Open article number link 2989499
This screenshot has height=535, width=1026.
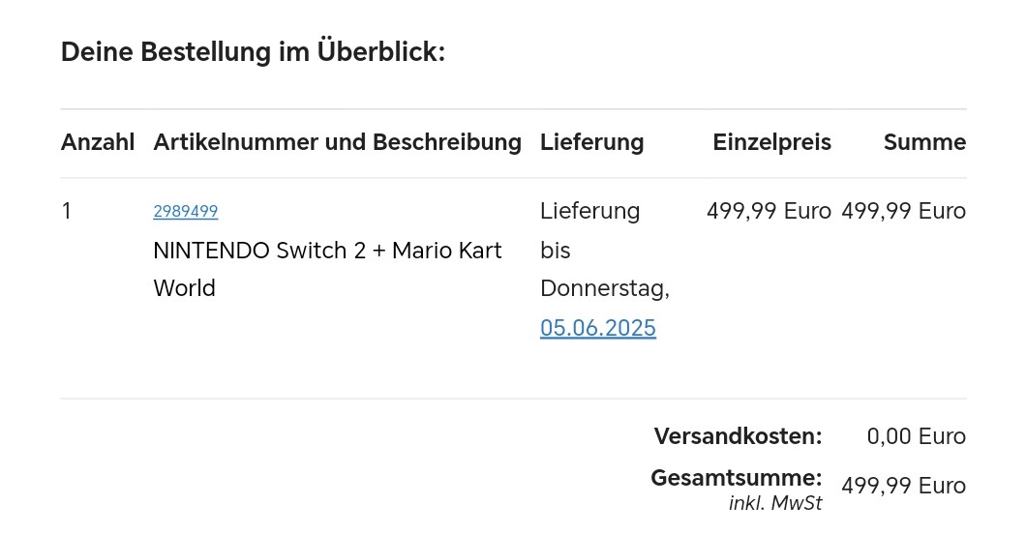(x=185, y=211)
